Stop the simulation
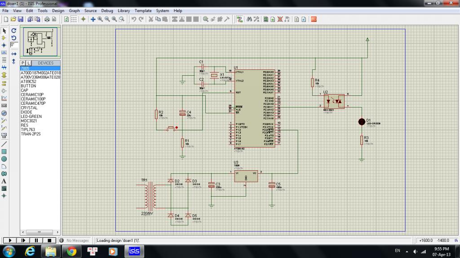The width and height of the screenshot is (460, 258). click(x=49, y=241)
